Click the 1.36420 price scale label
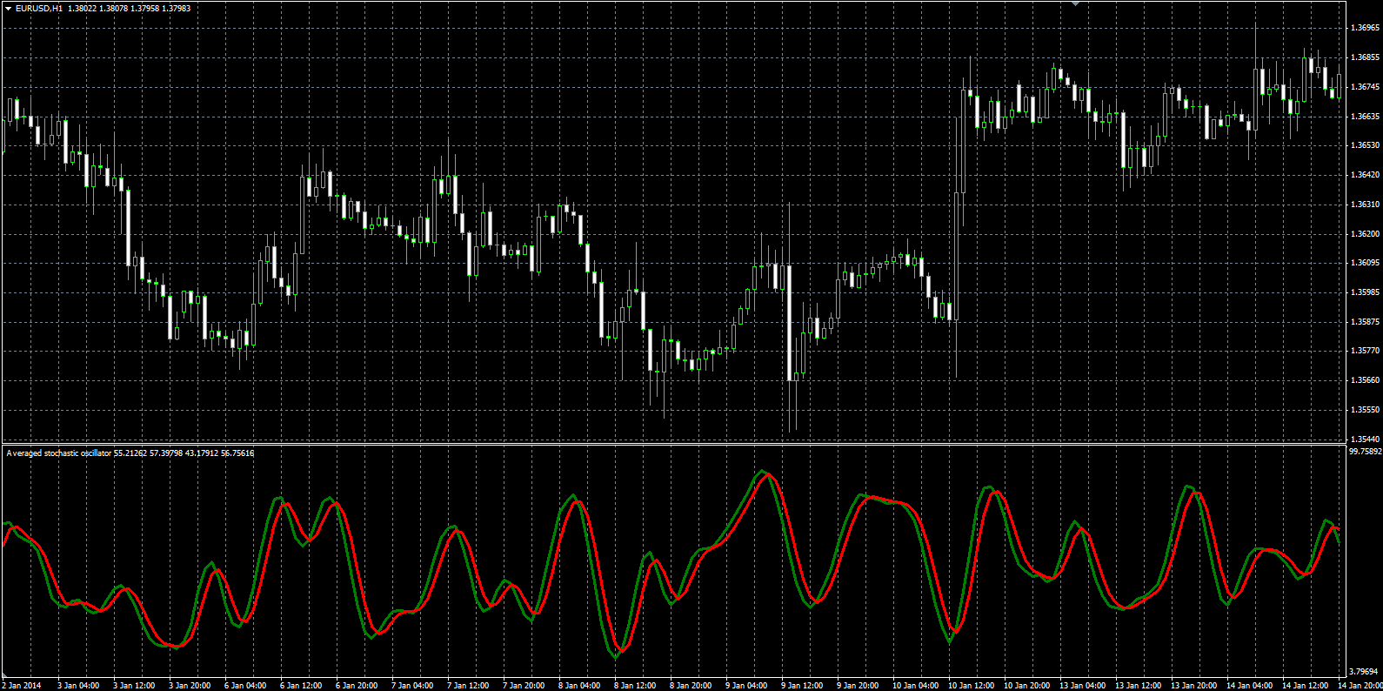 (x=1365, y=175)
